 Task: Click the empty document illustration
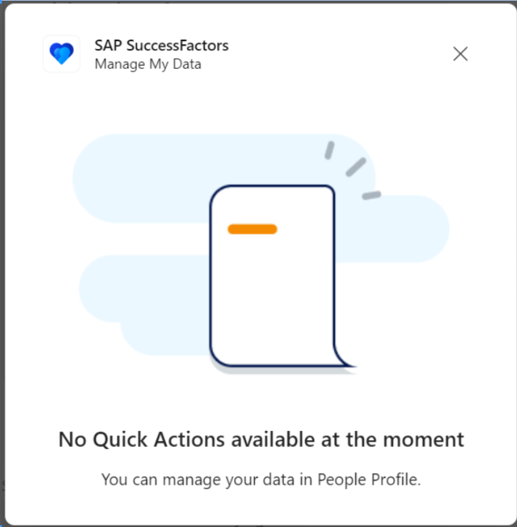[281, 277]
